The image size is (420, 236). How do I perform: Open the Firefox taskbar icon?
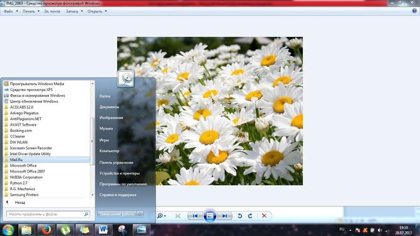click(46, 230)
